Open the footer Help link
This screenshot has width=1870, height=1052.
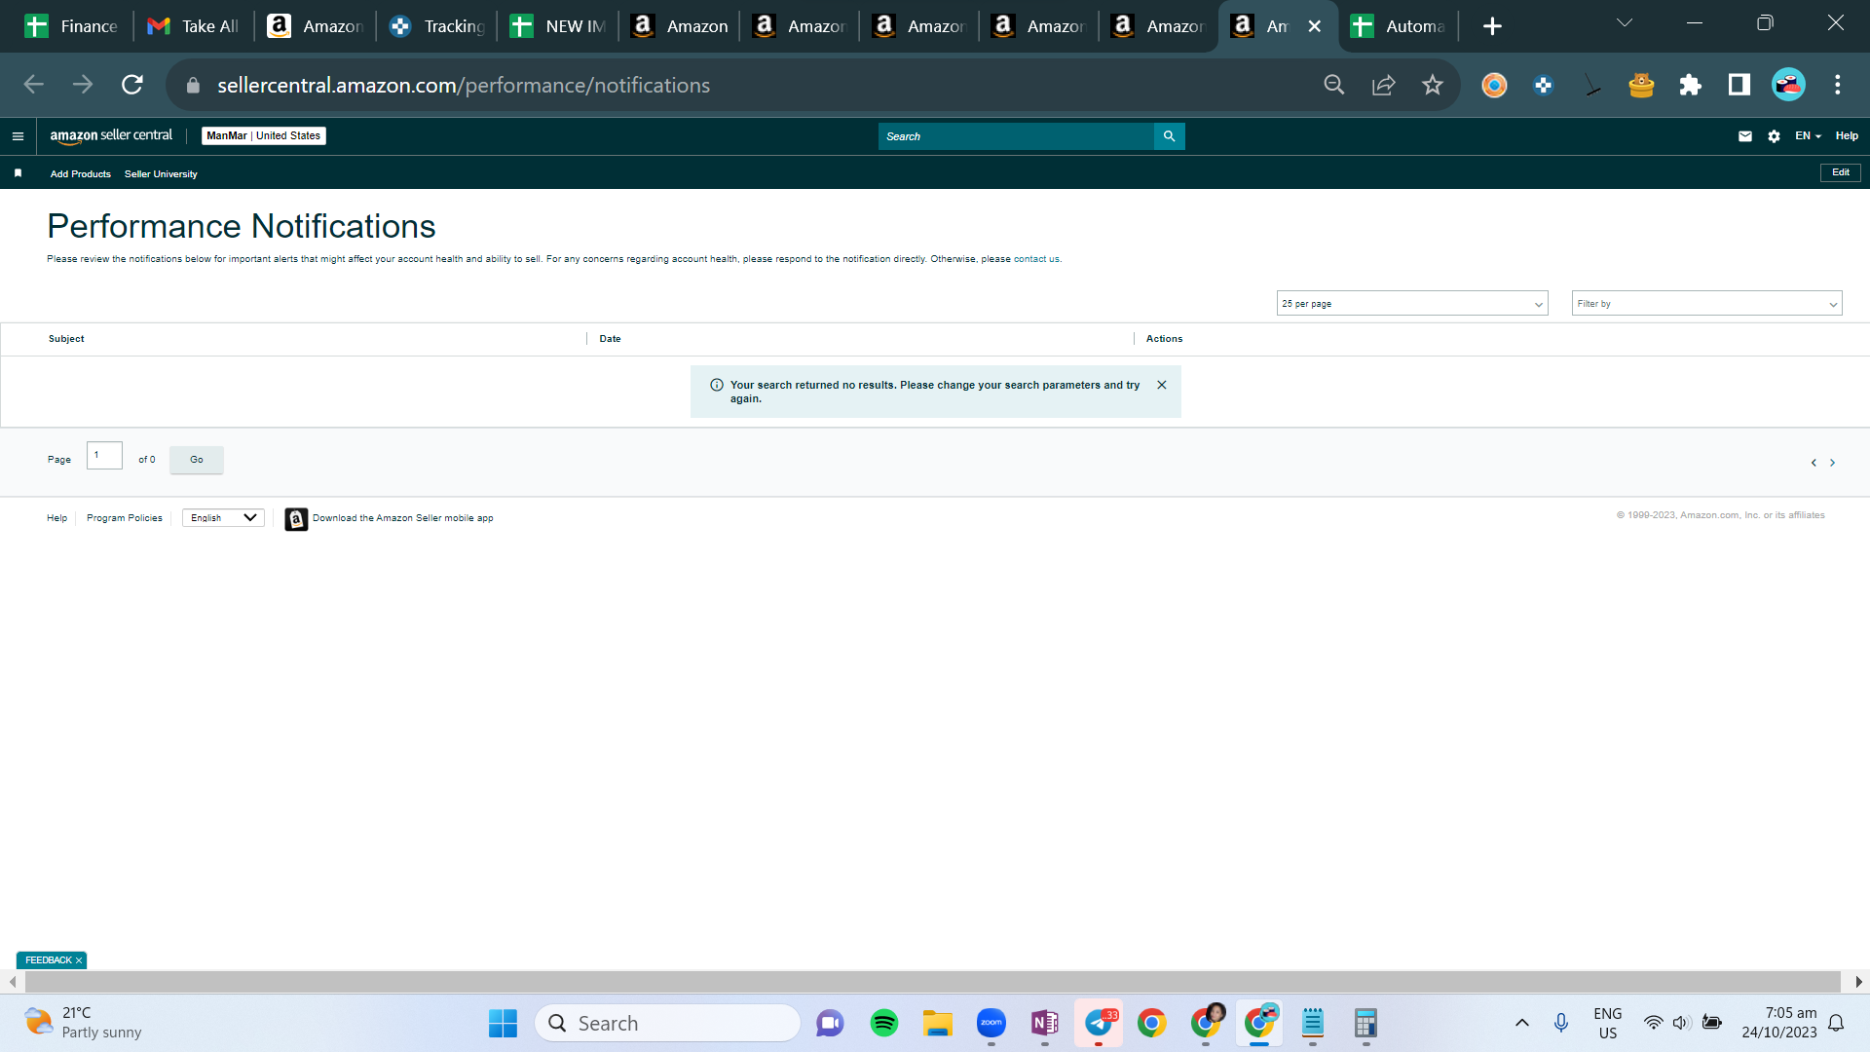coord(57,518)
